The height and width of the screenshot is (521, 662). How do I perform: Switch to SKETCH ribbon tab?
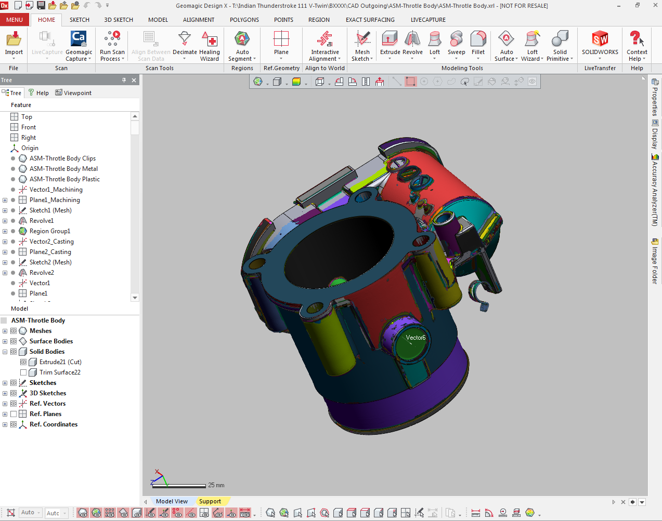(x=80, y=20)
